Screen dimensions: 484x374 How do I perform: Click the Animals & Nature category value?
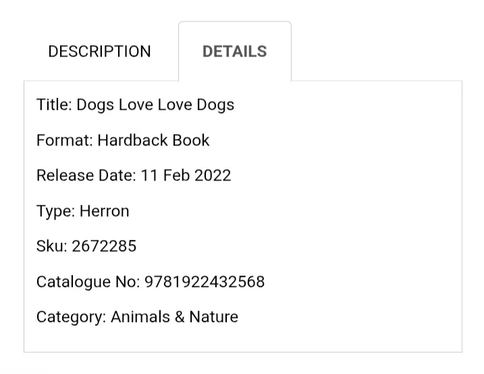click(174, 317)
